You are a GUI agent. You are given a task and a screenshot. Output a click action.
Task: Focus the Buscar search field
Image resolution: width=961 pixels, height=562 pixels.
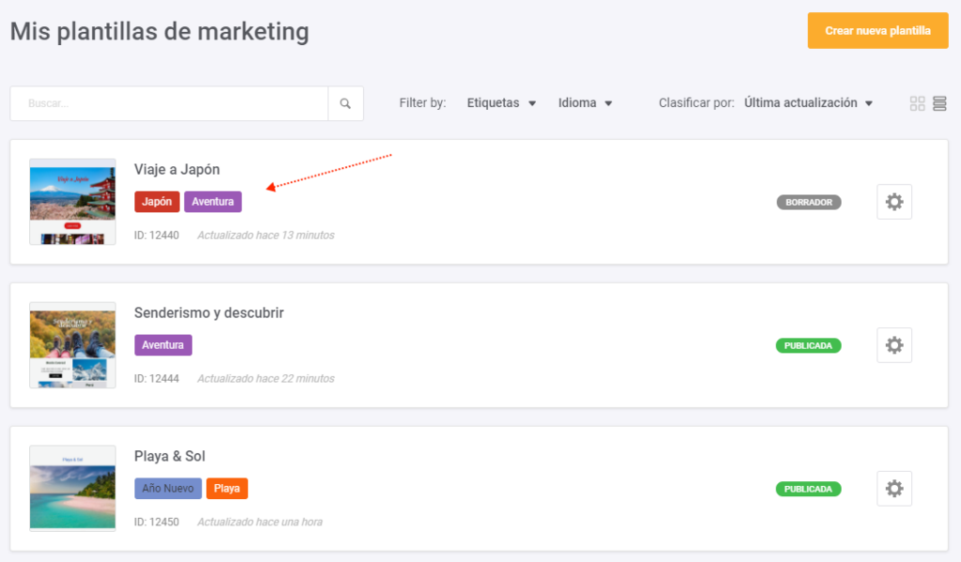tap(169, 103)
